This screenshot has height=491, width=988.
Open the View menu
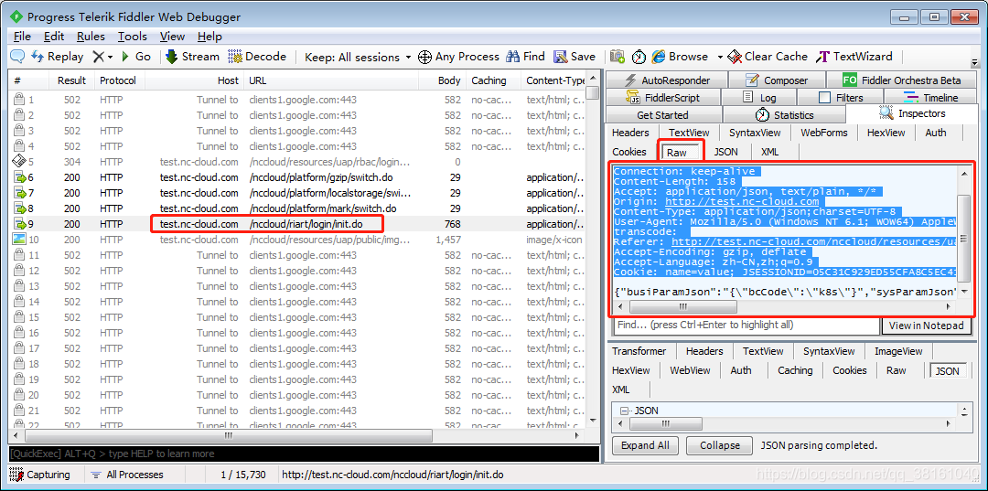[172, 37]
